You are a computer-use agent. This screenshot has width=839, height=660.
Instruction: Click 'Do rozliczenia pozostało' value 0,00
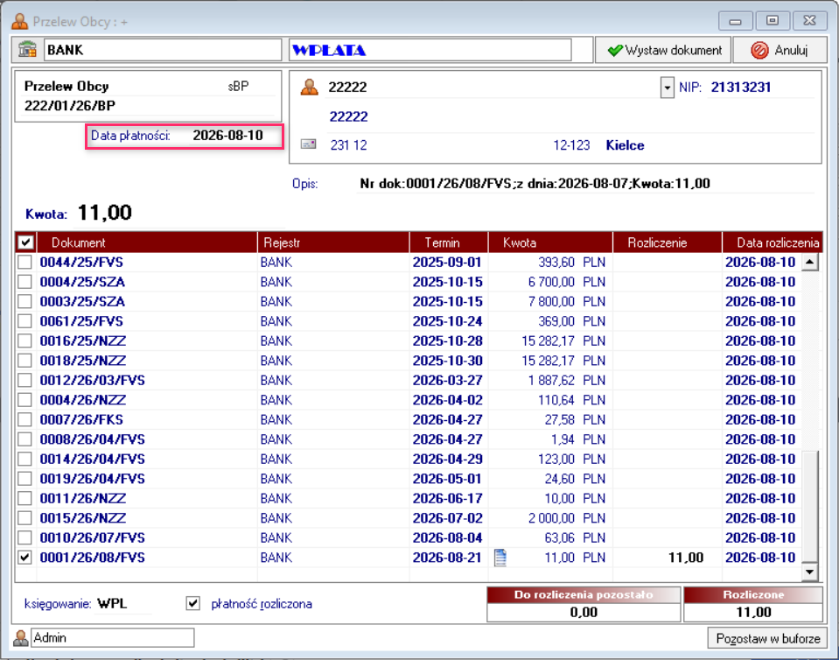(584, 613)
